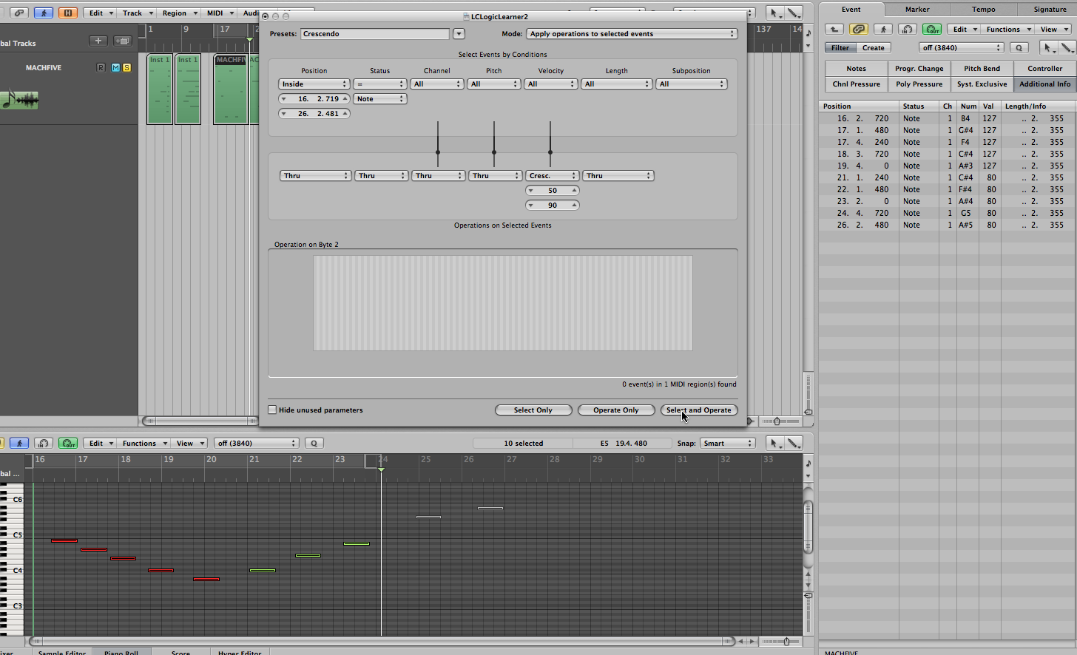This screenshot has width=1077, height=655.
Task: Click the add track plus icon
Action: 98,41
